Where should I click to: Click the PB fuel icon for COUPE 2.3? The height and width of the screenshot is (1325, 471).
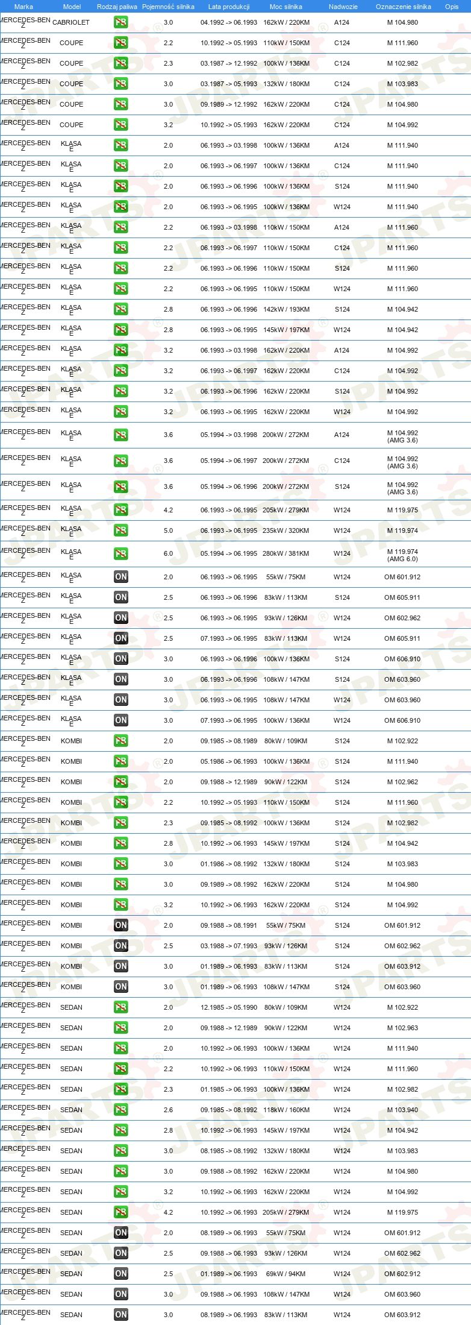[x=120, y=63]
